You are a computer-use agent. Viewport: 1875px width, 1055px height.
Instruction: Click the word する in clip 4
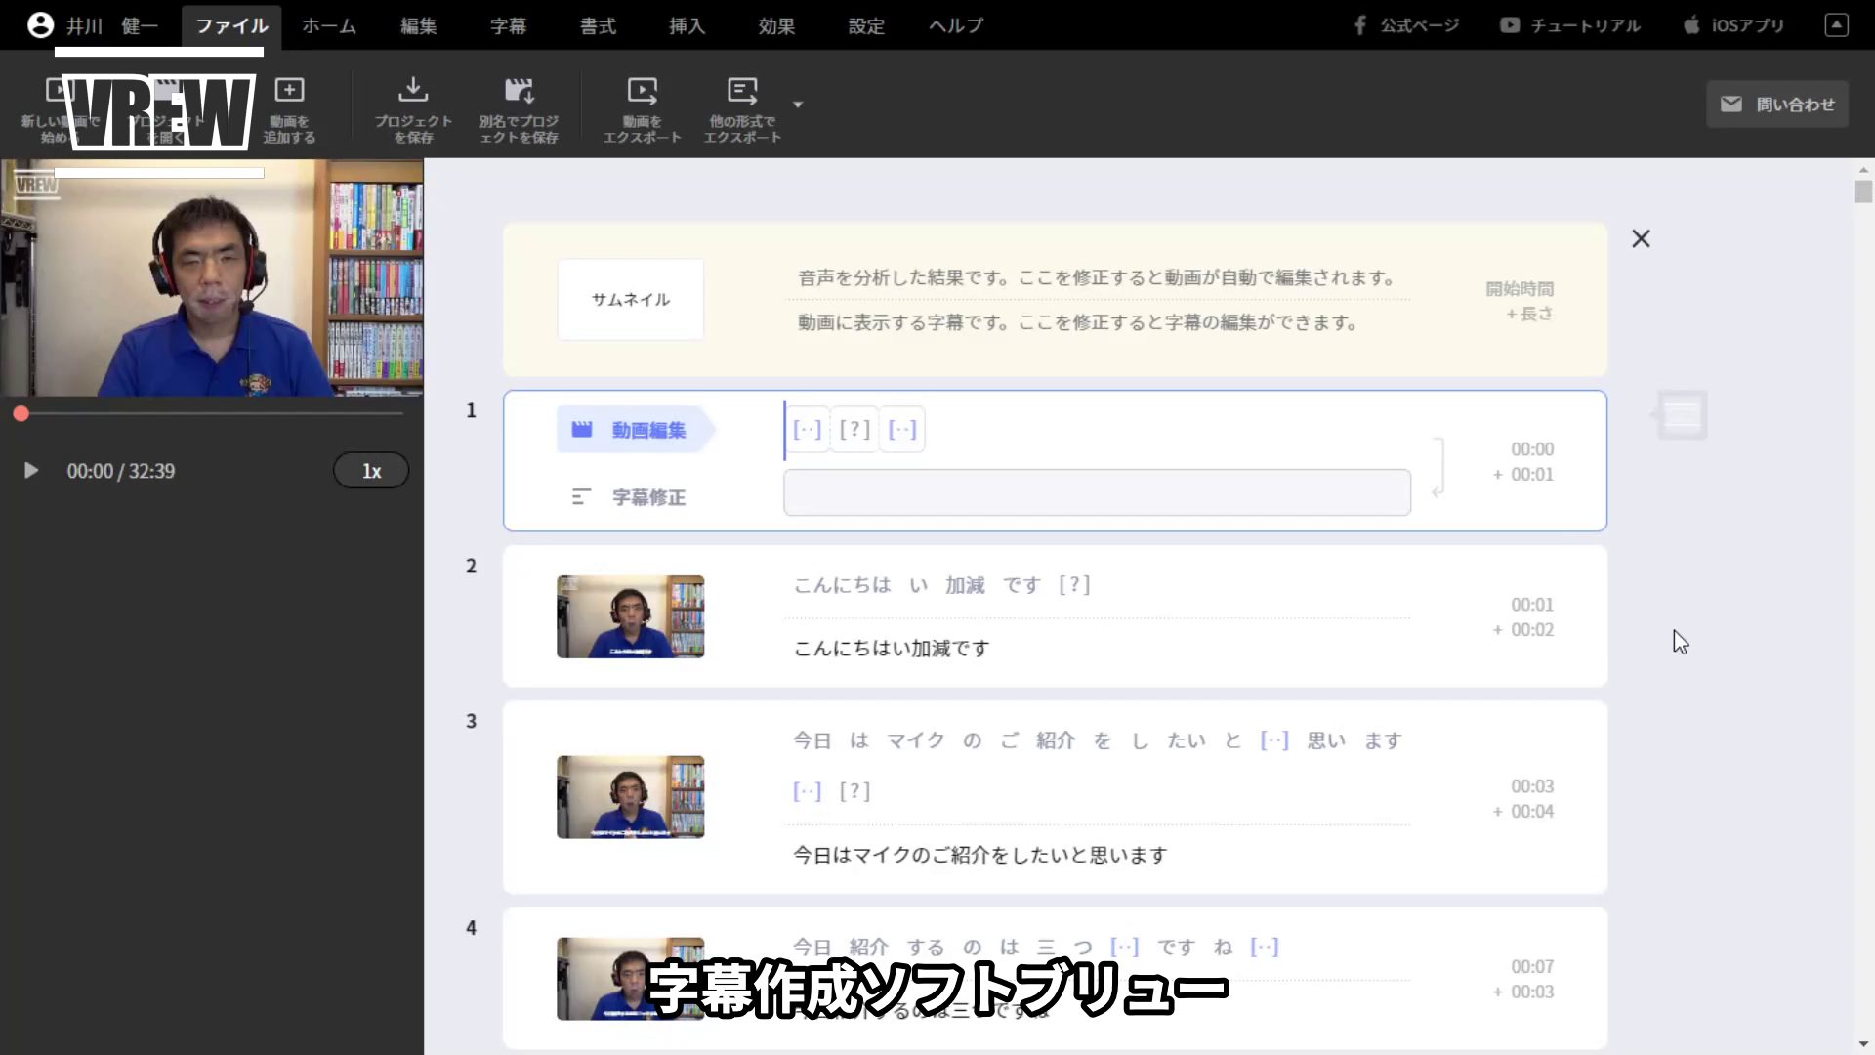pyautogui.click(x=925, y=948)
